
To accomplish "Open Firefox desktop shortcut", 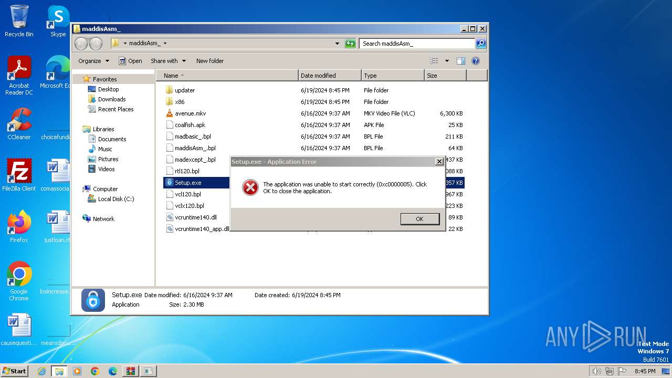I will [x=19, y=227].
